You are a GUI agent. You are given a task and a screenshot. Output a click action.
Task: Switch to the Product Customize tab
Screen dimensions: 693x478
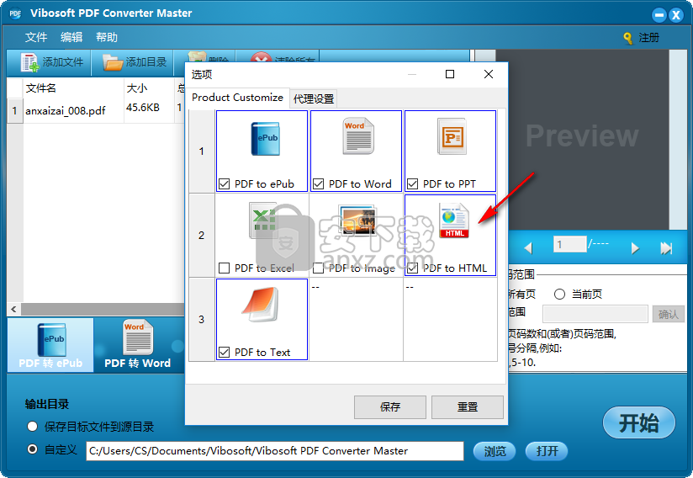(x=237, y=98)
